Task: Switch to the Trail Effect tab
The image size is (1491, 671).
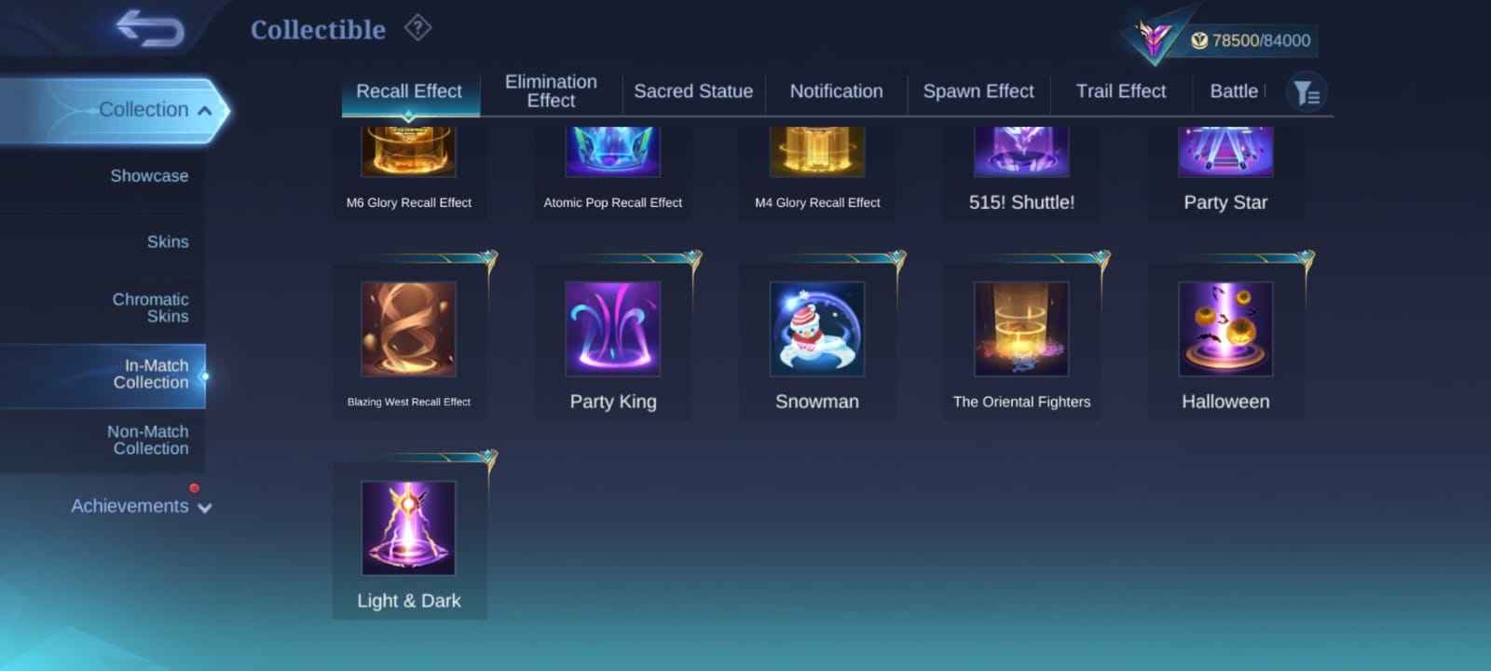Action: [1121, 91]
